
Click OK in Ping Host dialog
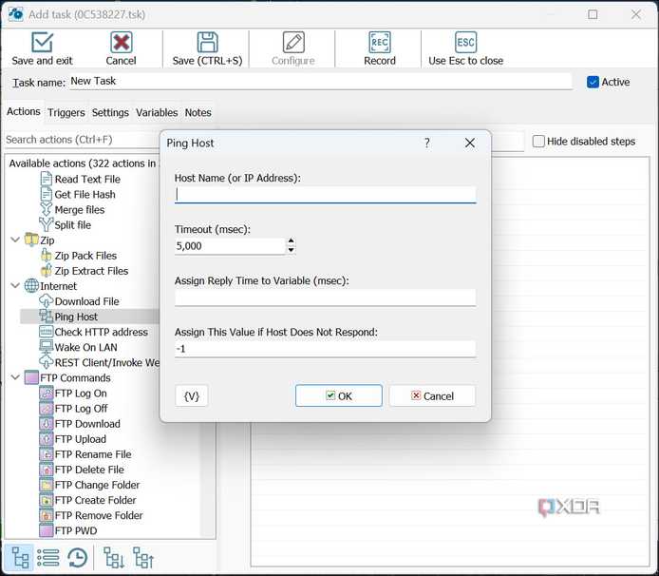pos(339,395)
